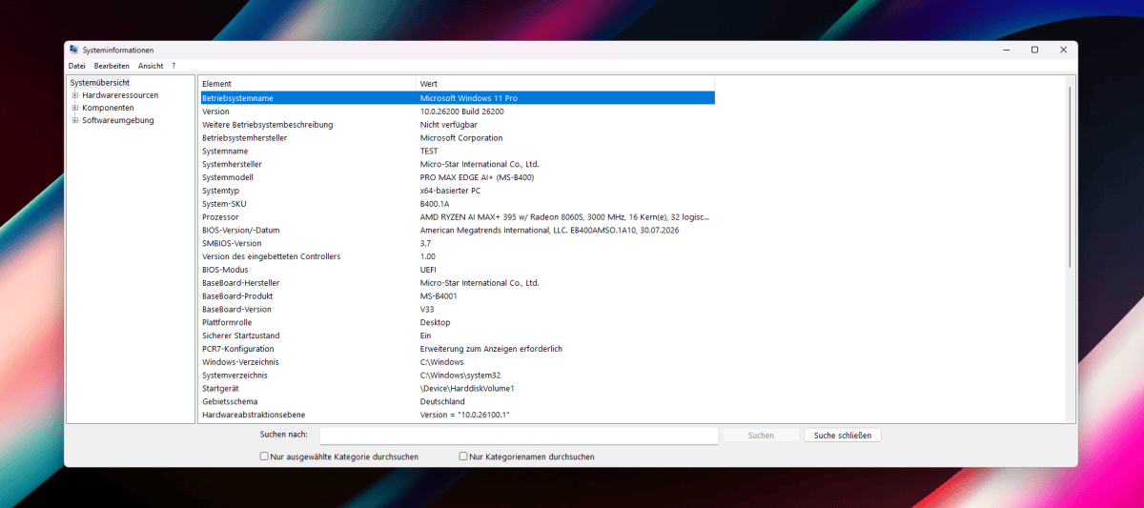1144x508 pixels.
Task: Select the Plattformrolle row
Action: [x=457, y=322]
